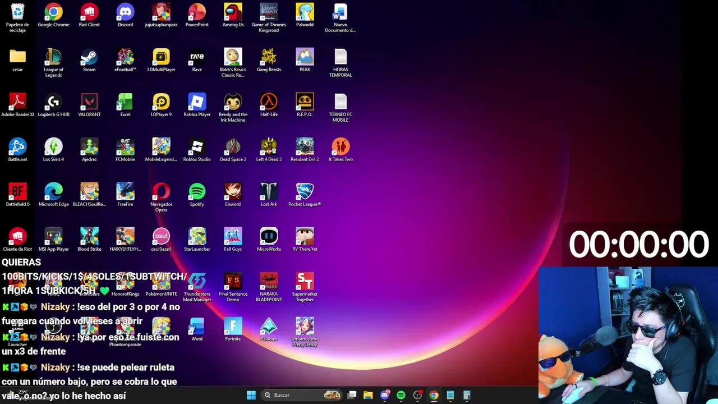Select the Word desktop shortcut
The height and width of the screenshot is (404, 718).
click(x=197, y=330)
